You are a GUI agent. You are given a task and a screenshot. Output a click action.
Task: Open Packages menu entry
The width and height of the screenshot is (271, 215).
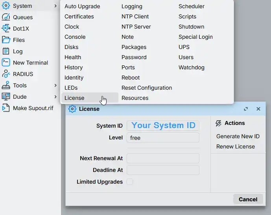(134, 47)
